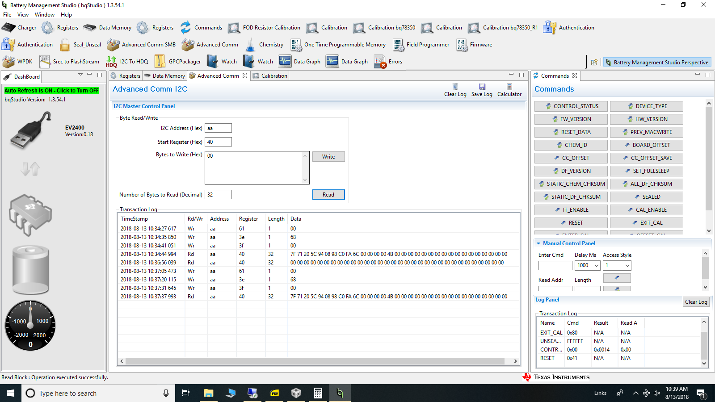Clear the Advanced Comm I2C log

[455, 90]
